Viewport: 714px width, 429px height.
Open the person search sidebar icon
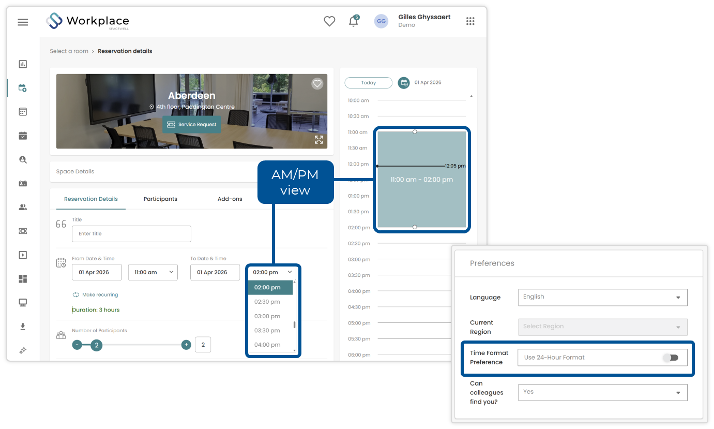23,160
